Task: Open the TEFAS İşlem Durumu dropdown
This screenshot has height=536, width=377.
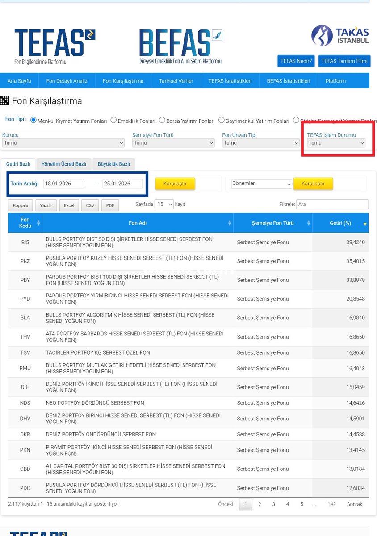Action: point(336,143)
